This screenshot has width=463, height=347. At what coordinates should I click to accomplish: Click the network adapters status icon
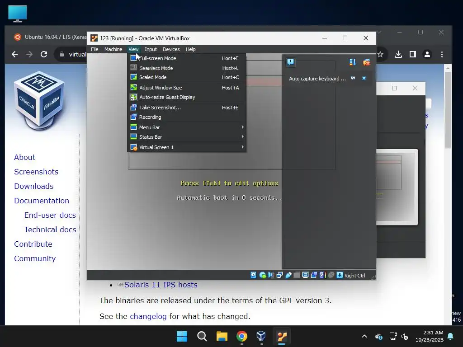click(279, 275)
